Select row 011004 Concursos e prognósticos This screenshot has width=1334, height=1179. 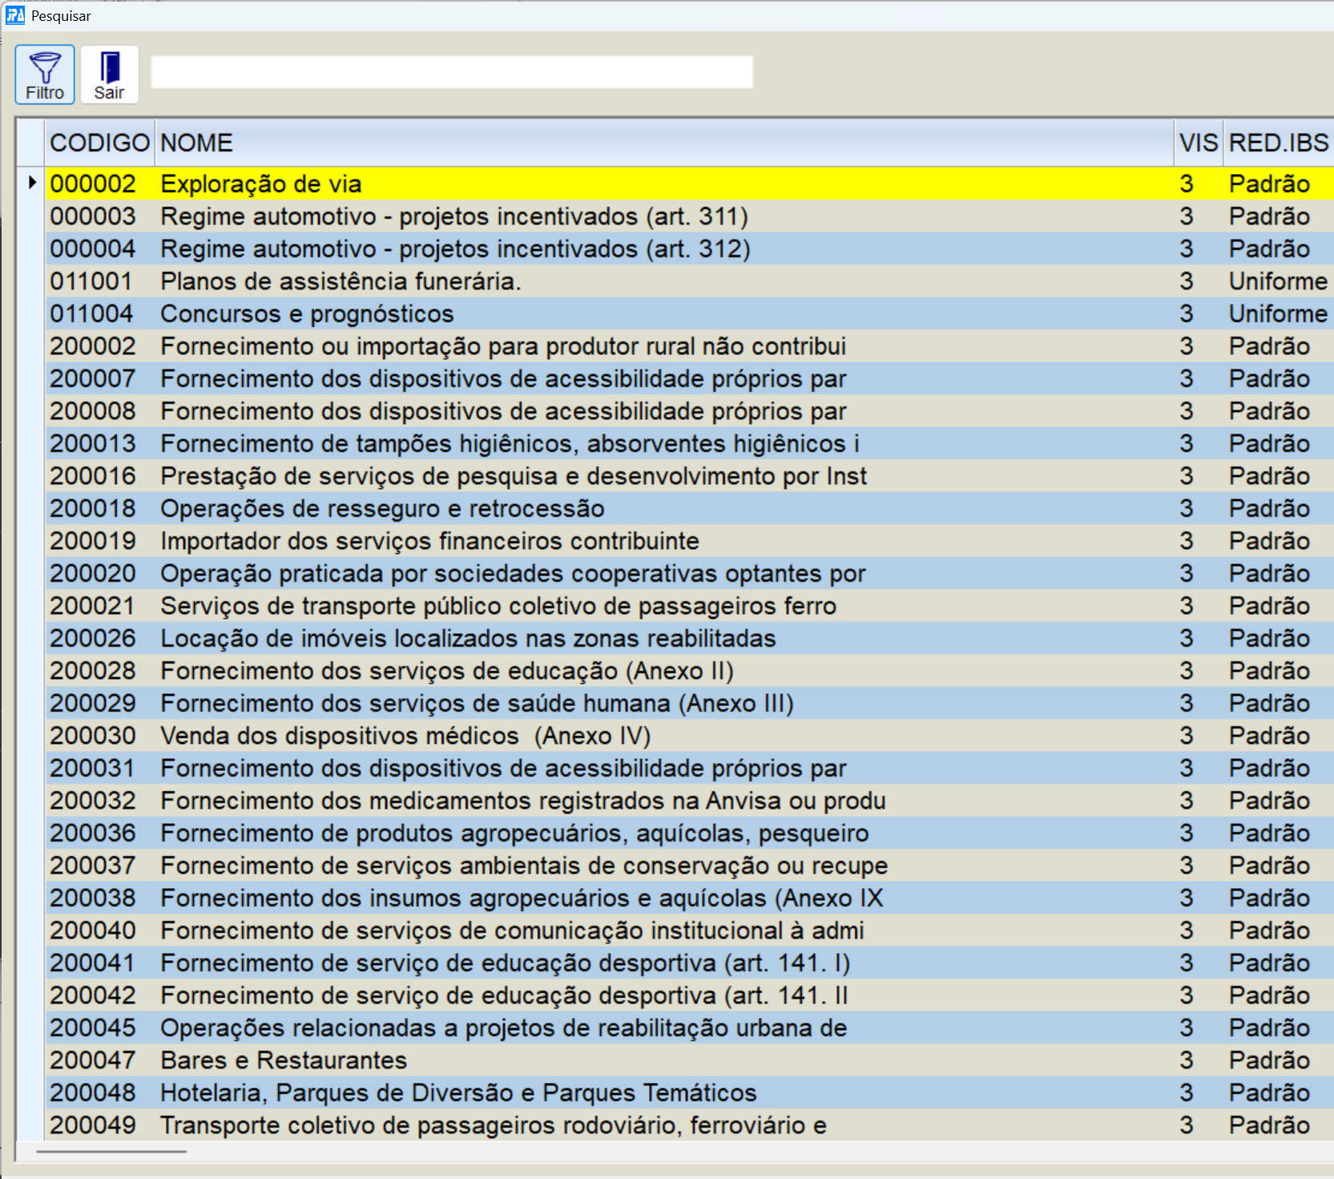307,314
